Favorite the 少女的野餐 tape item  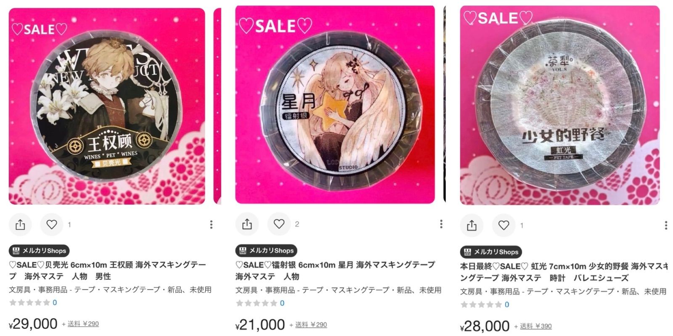pos(504,226)
